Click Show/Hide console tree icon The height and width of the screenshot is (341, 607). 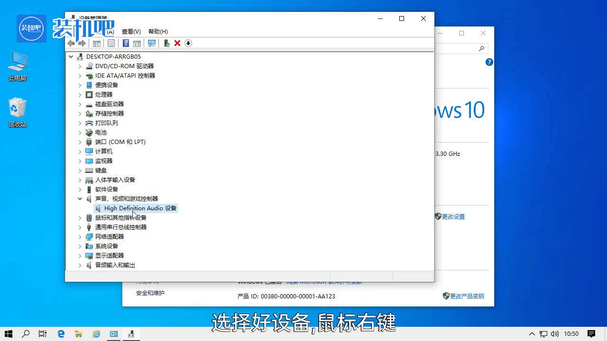[96, 44]
